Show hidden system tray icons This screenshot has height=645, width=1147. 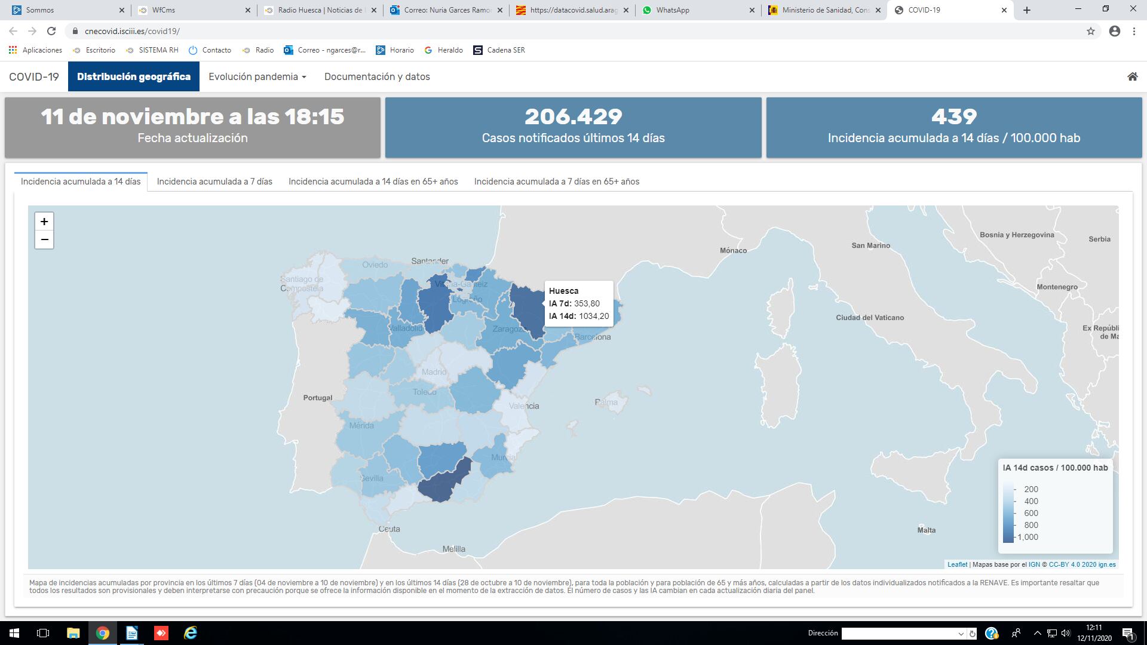1037,633
